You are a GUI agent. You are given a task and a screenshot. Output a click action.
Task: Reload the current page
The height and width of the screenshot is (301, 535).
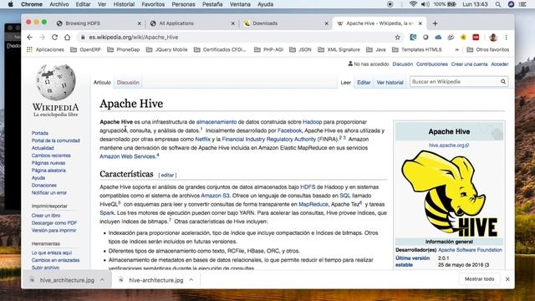(54, 37)
